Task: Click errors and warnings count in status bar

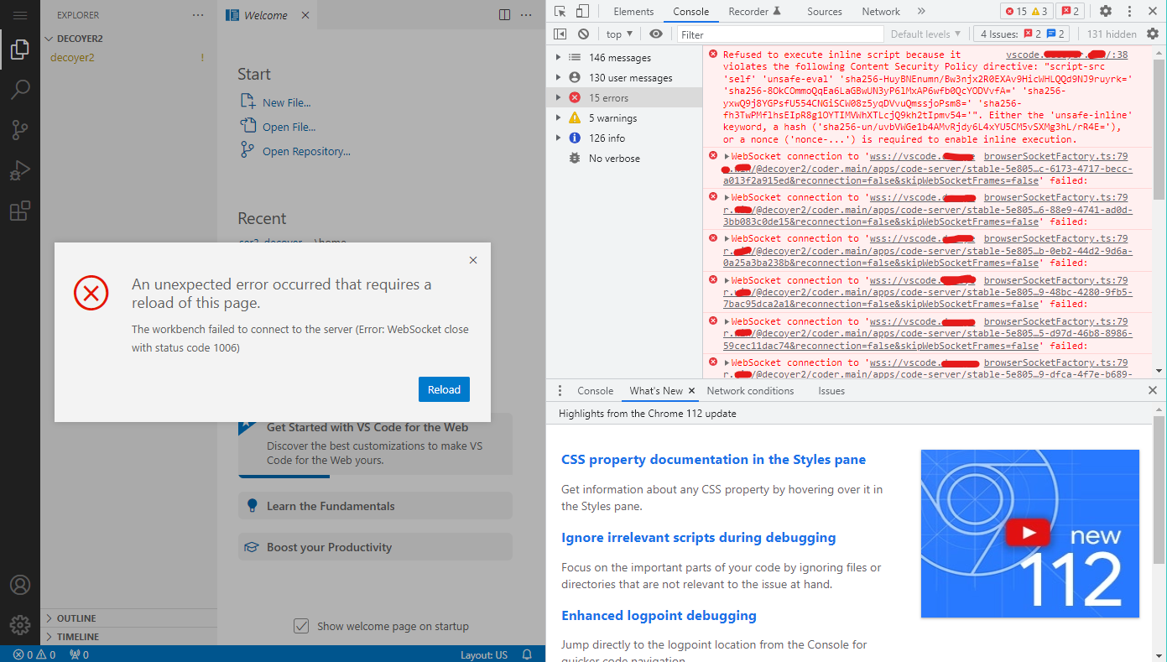Action: coord(34,654)
